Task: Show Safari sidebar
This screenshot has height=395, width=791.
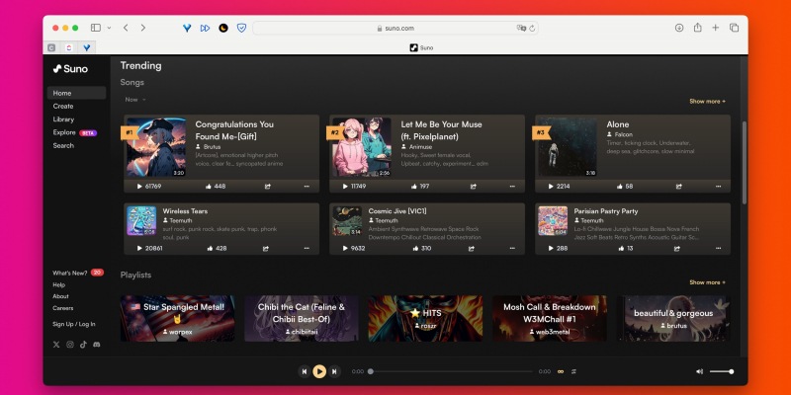Action: (x=96, y=28)
